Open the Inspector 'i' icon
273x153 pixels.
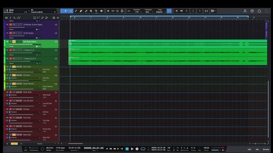click(10, 18)
